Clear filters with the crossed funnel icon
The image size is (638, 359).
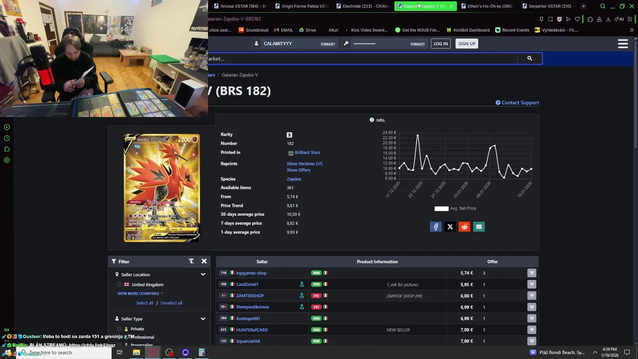tap(191, 261)
